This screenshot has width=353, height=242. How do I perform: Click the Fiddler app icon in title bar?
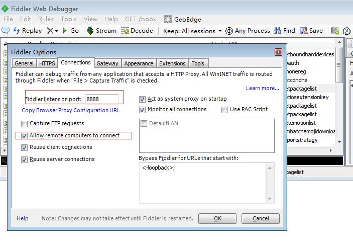pos(5,9)
